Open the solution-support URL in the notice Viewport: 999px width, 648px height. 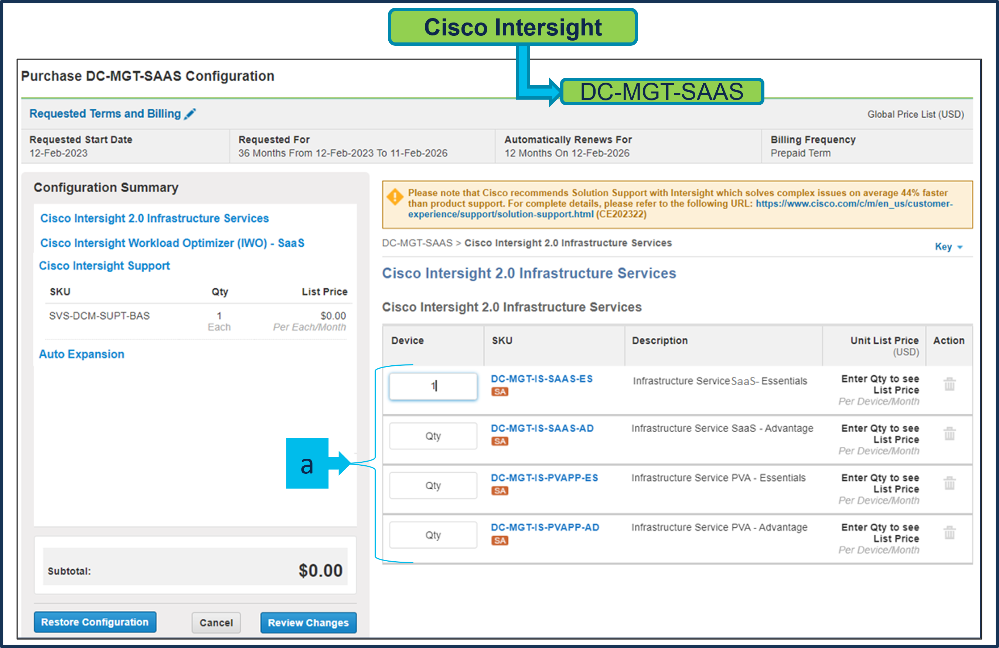(x=853, y=204)
